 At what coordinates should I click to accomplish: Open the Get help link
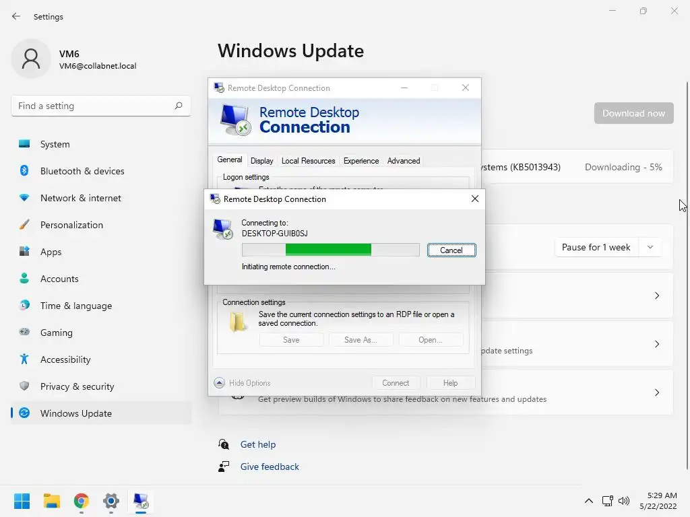pos(258,444)
